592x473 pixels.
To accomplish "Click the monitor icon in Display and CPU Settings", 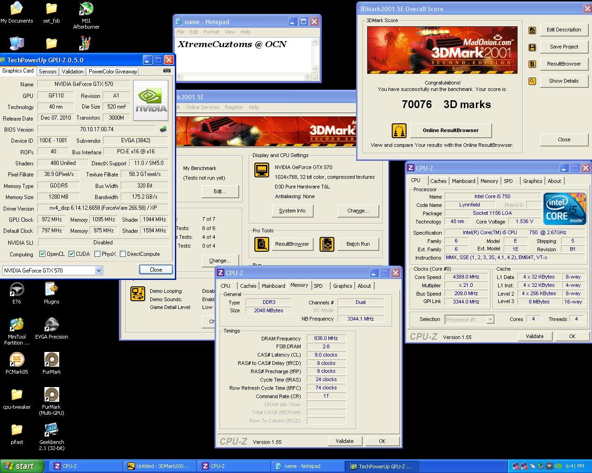I will tap(262, 170).
